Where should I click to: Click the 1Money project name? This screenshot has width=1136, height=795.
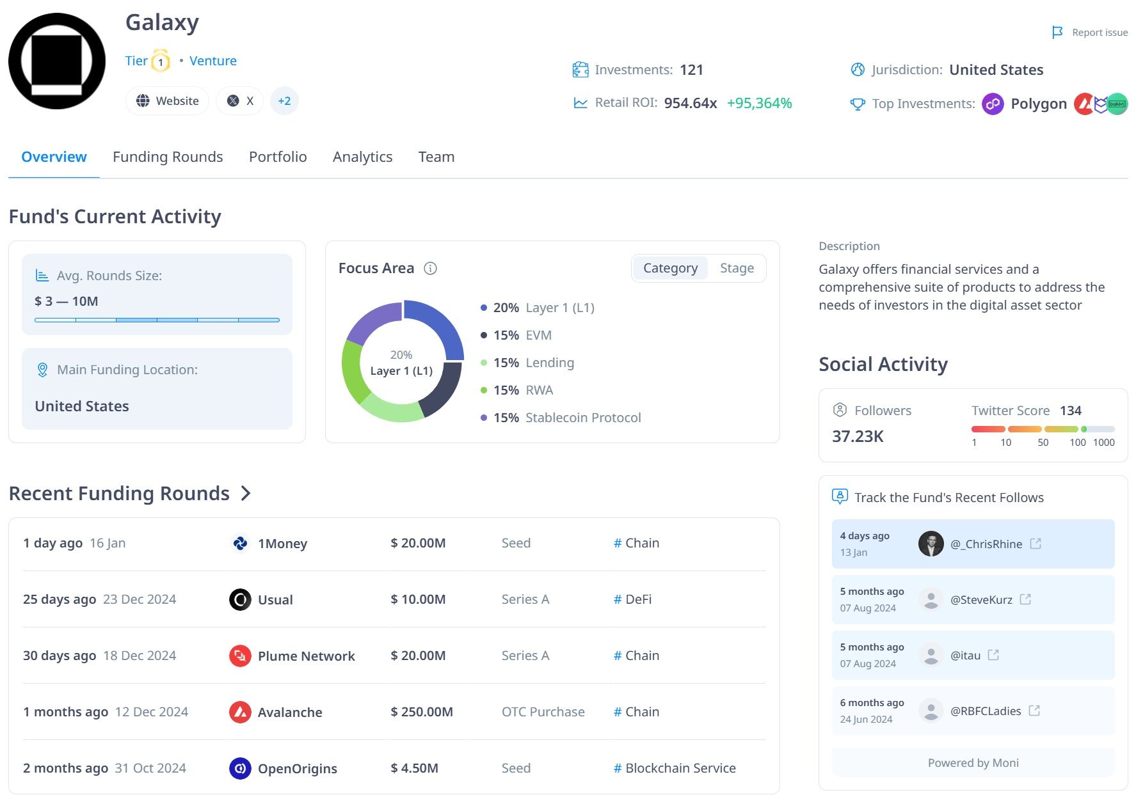(282, 544)
